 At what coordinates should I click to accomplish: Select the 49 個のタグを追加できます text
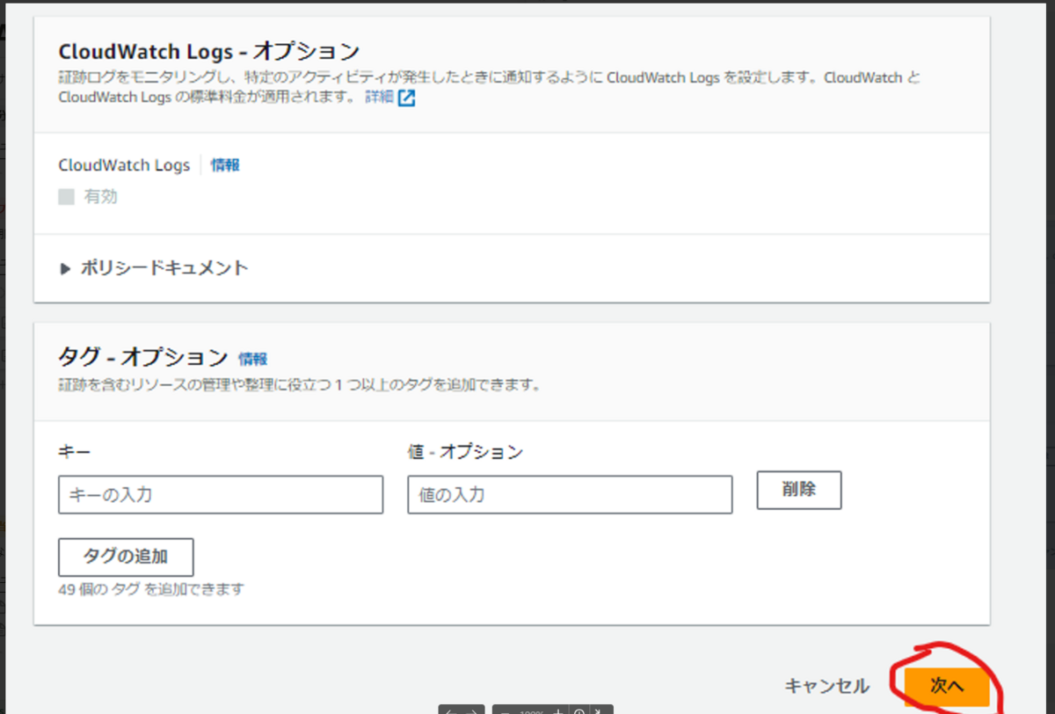tap(151, 589)
